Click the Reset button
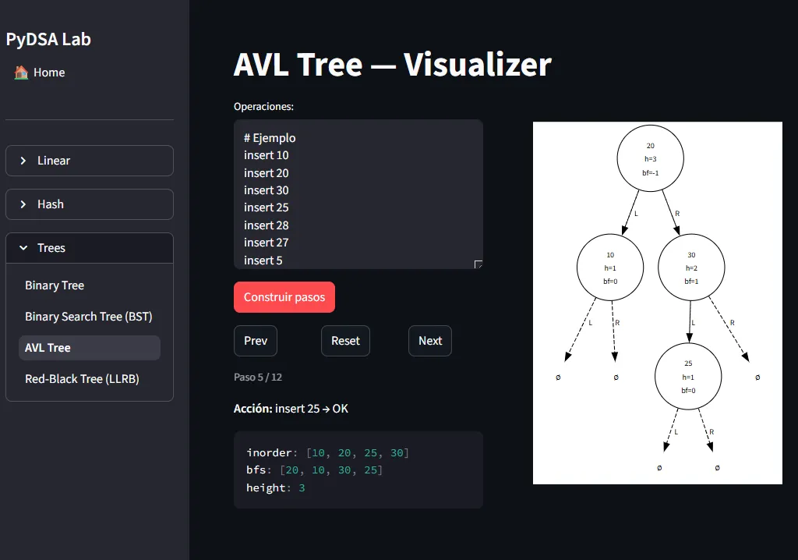The width and height of the screenshot is (798, 560). click(345, 341)
